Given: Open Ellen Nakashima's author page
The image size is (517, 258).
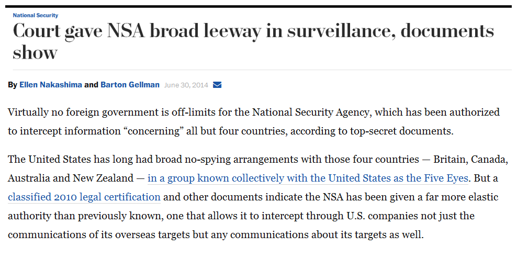Looking at the screenshot, I should pyautogui.click(x=51, y=85).
